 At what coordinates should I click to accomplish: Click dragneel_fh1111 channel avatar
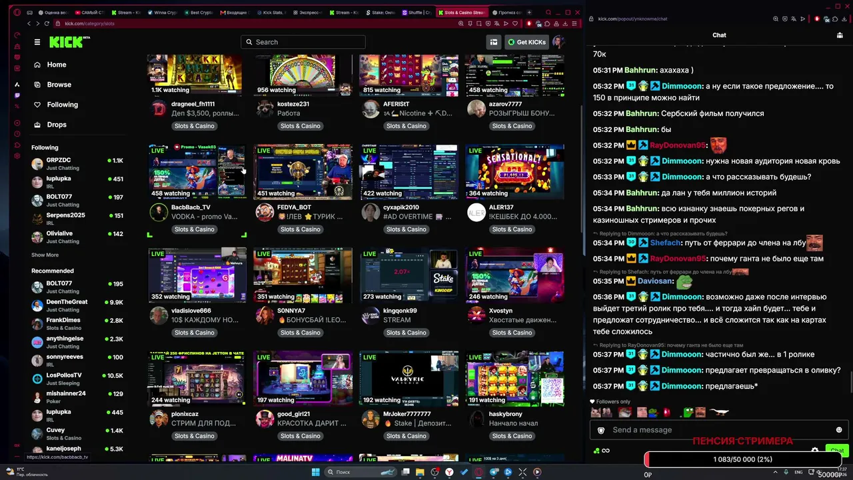(x=159, y=109)
